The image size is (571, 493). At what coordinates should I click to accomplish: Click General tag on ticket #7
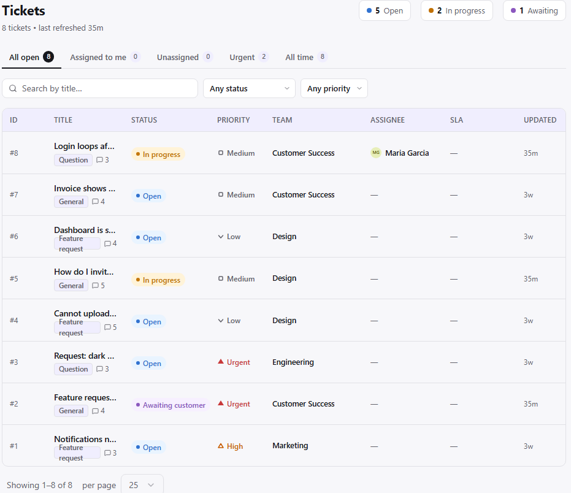[71, 201]
